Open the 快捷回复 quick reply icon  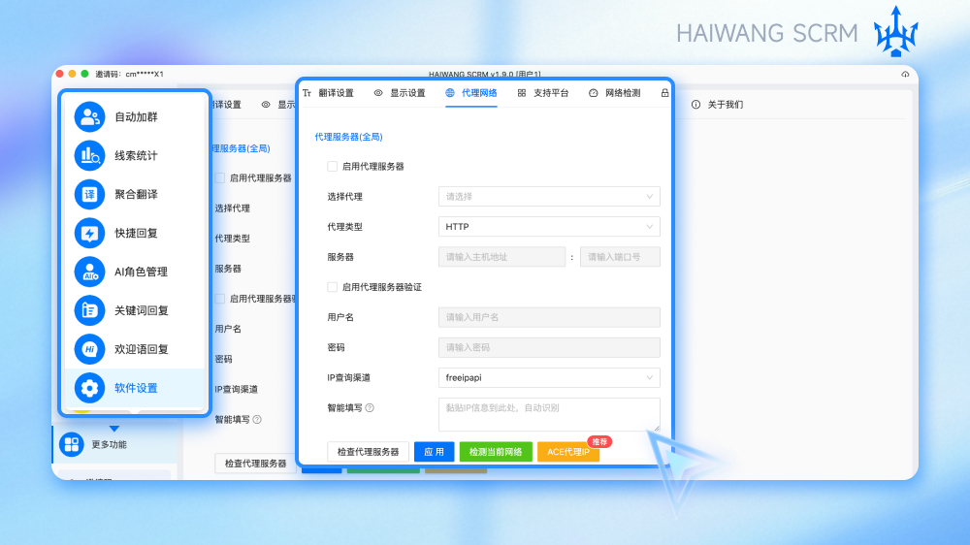pyautogui.click(x=89, y=233)
